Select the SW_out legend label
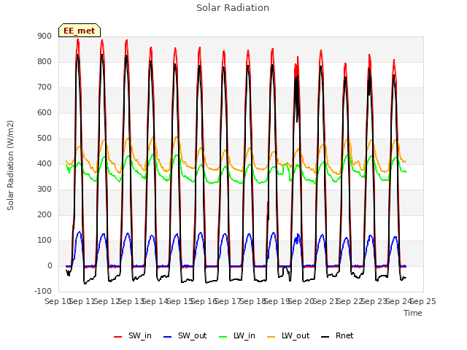 point(193,335)
